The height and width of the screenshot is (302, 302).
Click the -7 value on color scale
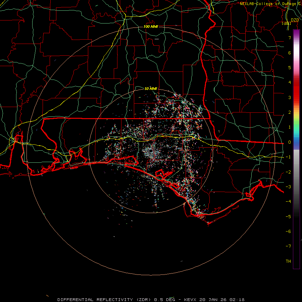288,246
